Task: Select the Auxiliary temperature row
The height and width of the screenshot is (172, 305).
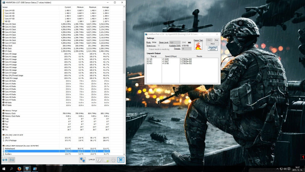Action: coord(56,154)
